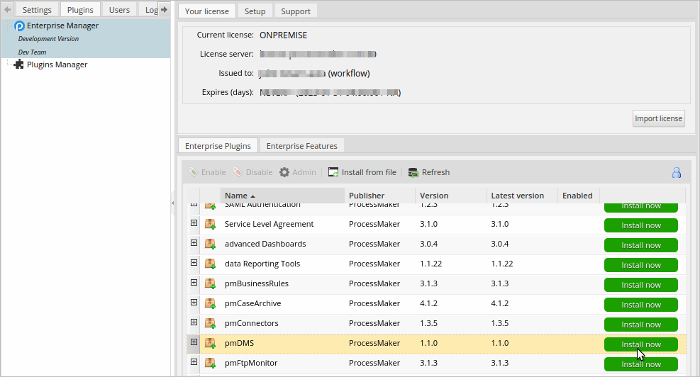Click the advanced Dashboards package icon
Image resolution: width=700 pixels, height=377 pixels.
click(x=210, y=244)
